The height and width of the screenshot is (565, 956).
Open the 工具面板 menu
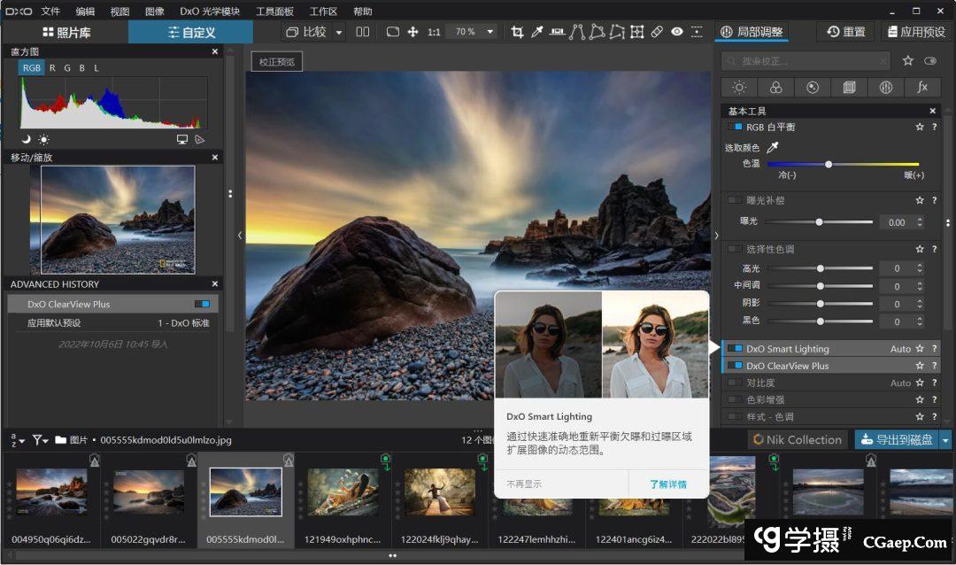click(274, 12)
